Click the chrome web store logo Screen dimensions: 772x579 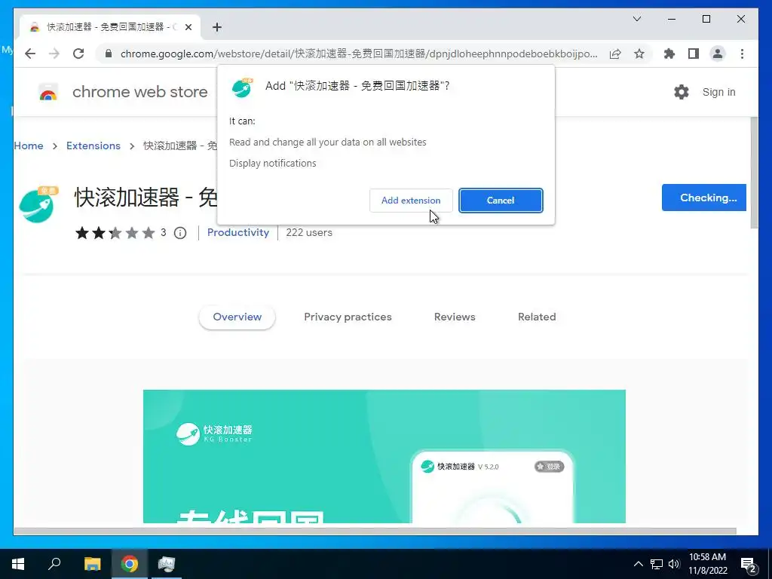(x=48, y=92)
